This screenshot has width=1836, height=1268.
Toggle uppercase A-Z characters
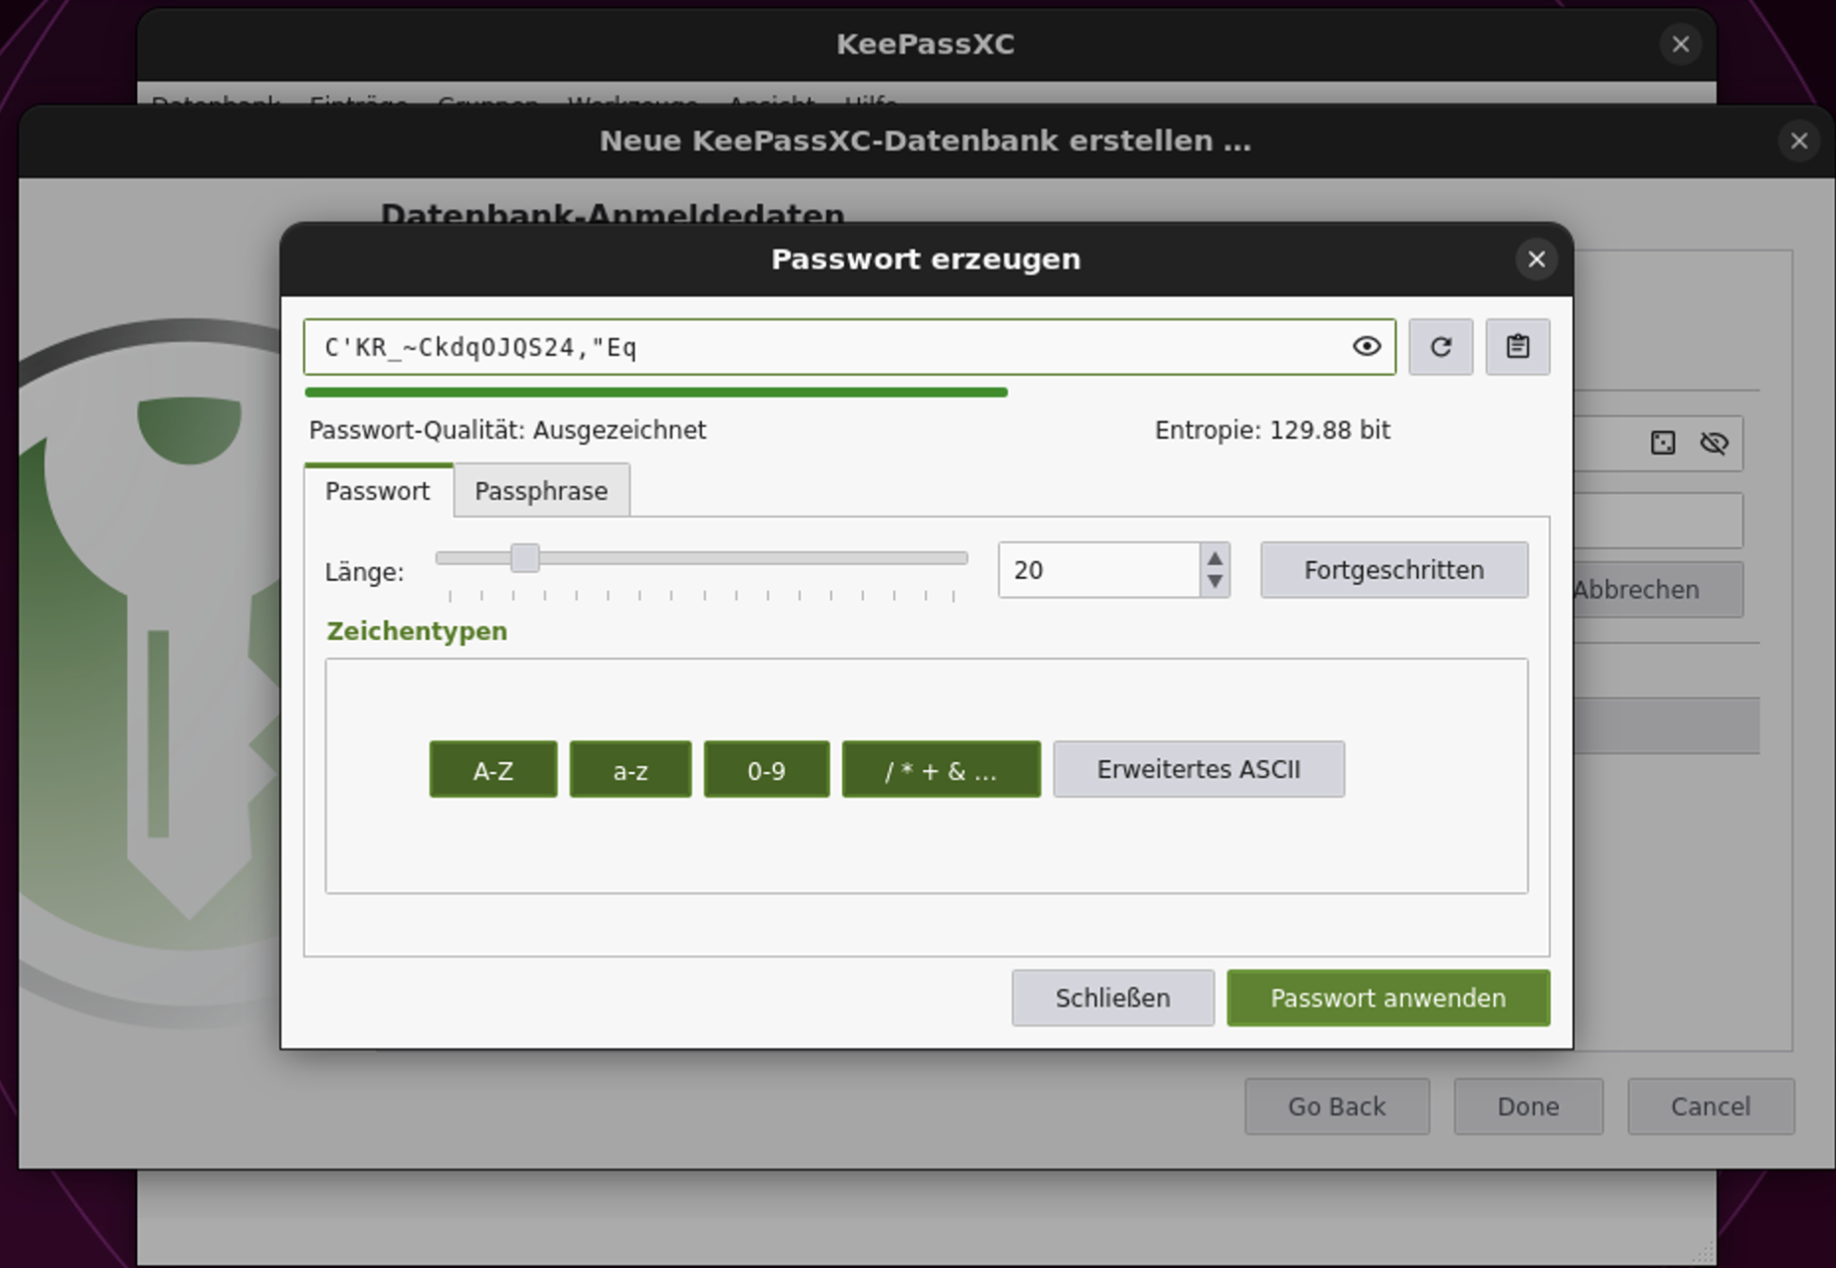pyautogui.click(x=493, y=770)
